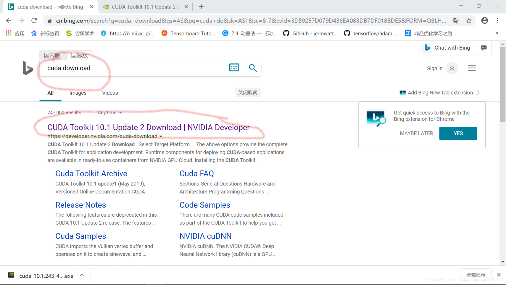This screenshot has width=506, height=285.
Task: Open the tensorflow/adam bookmark
Action: [x=371, y=33]
